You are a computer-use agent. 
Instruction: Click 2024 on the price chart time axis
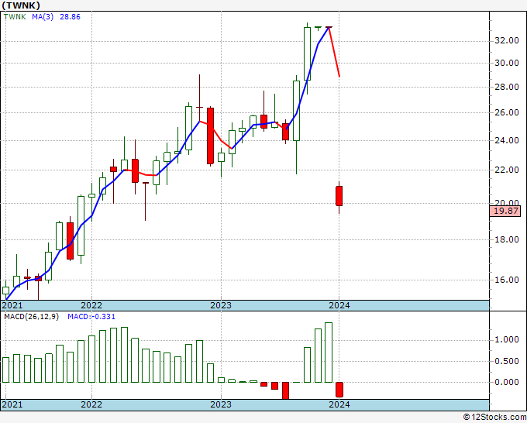tap(339, 305)
